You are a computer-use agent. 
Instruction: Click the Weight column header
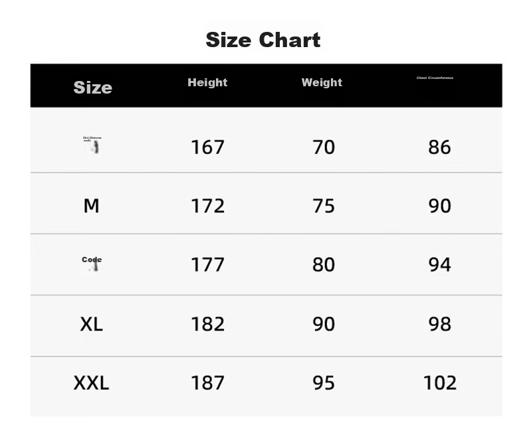(322, 82)
